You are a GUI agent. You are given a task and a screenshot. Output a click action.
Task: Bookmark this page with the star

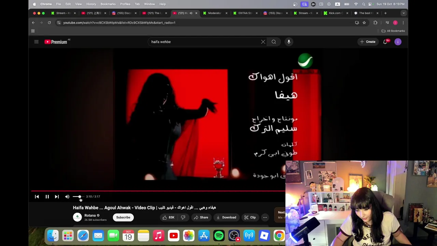click(364, 23)
